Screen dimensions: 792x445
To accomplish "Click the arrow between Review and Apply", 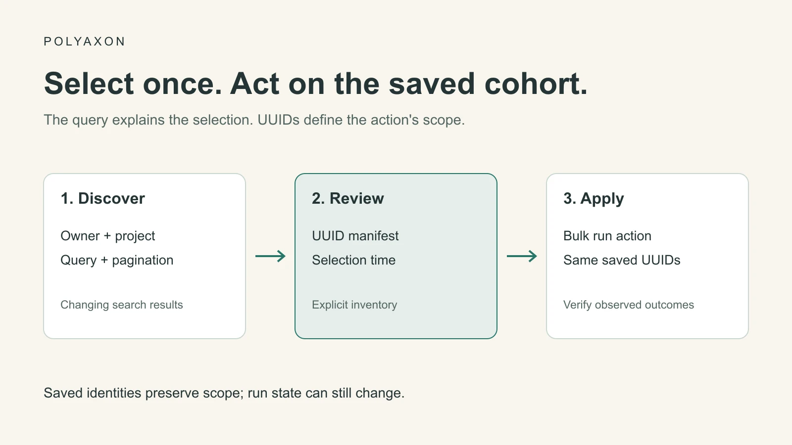I will pos(522,256).
